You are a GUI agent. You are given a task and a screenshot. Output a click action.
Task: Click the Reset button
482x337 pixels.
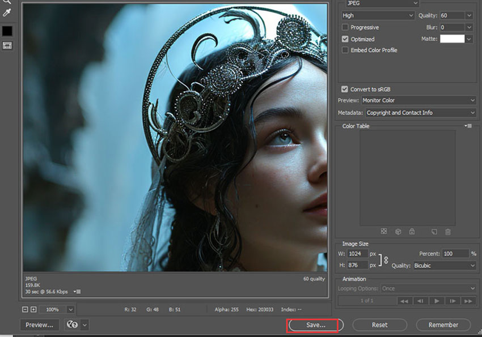[379, 325]
